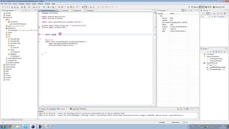Launch the Debug toolbar icon
Screen dimensions: 229x129
point(44,7)
